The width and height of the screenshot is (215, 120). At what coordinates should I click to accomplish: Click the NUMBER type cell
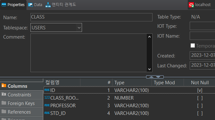click(124, 98)
